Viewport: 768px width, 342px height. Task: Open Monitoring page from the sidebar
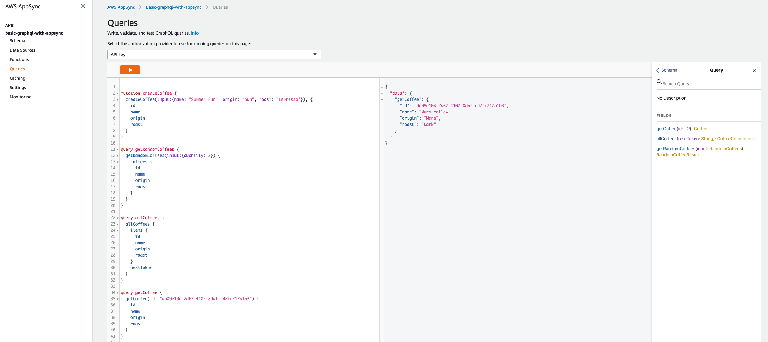21,97
